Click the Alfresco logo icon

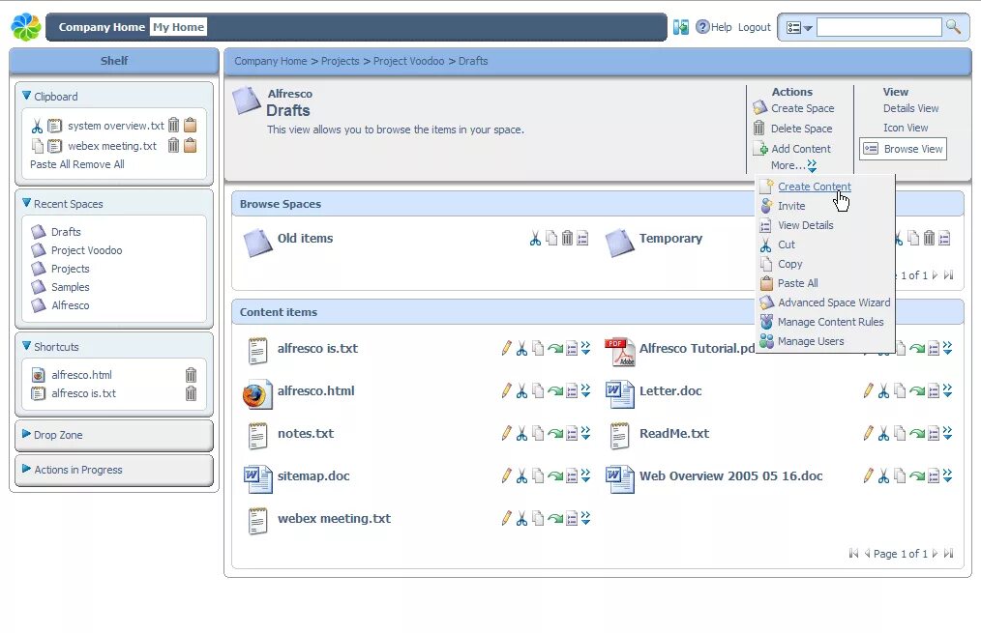pyautogui.click(x=26, y=27)
